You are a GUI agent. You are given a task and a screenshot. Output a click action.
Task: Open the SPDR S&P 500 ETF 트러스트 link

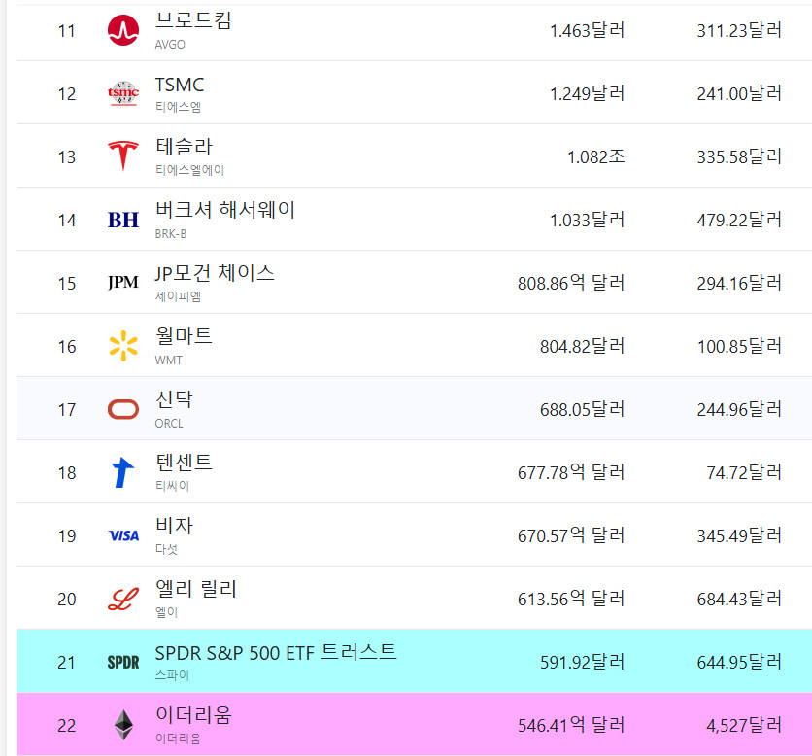276,652
